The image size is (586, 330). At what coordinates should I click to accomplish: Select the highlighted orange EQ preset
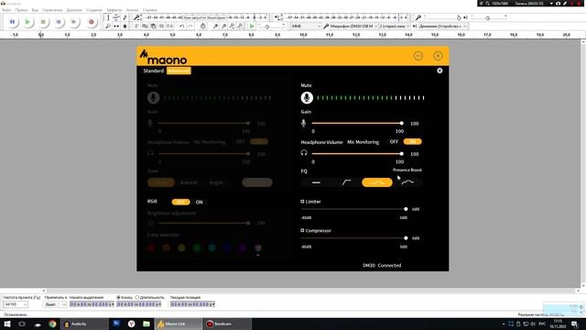(x=377, y=182)
